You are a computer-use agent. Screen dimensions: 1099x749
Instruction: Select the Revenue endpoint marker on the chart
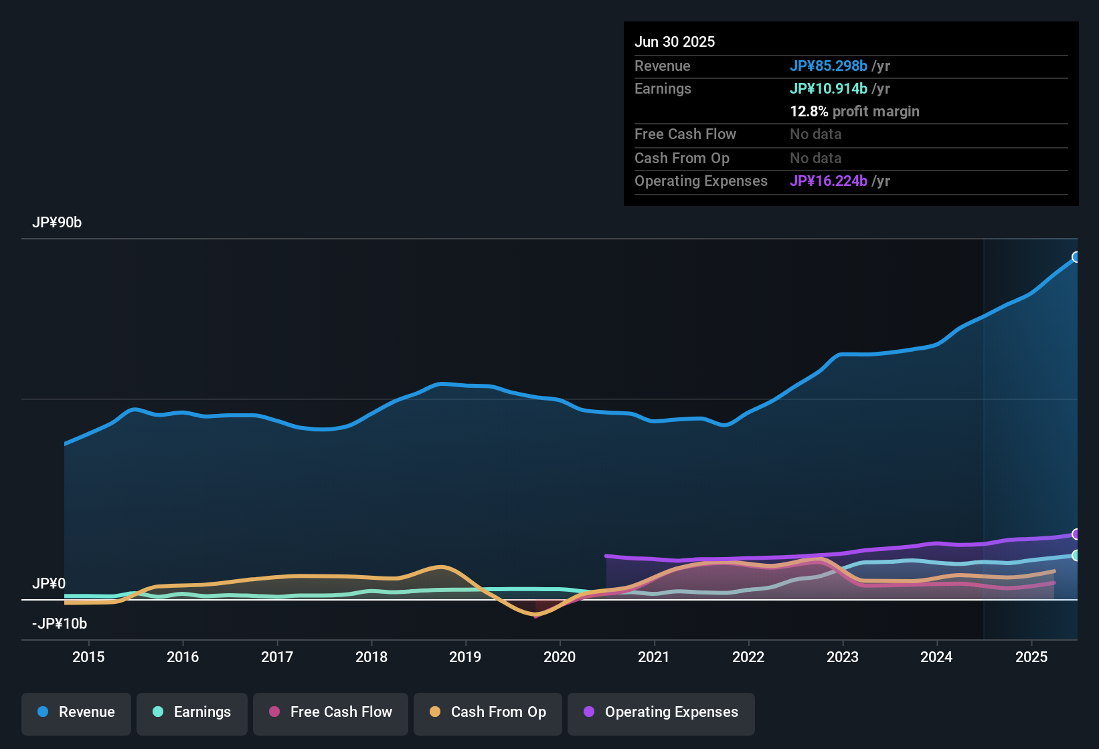point(1076,257)
